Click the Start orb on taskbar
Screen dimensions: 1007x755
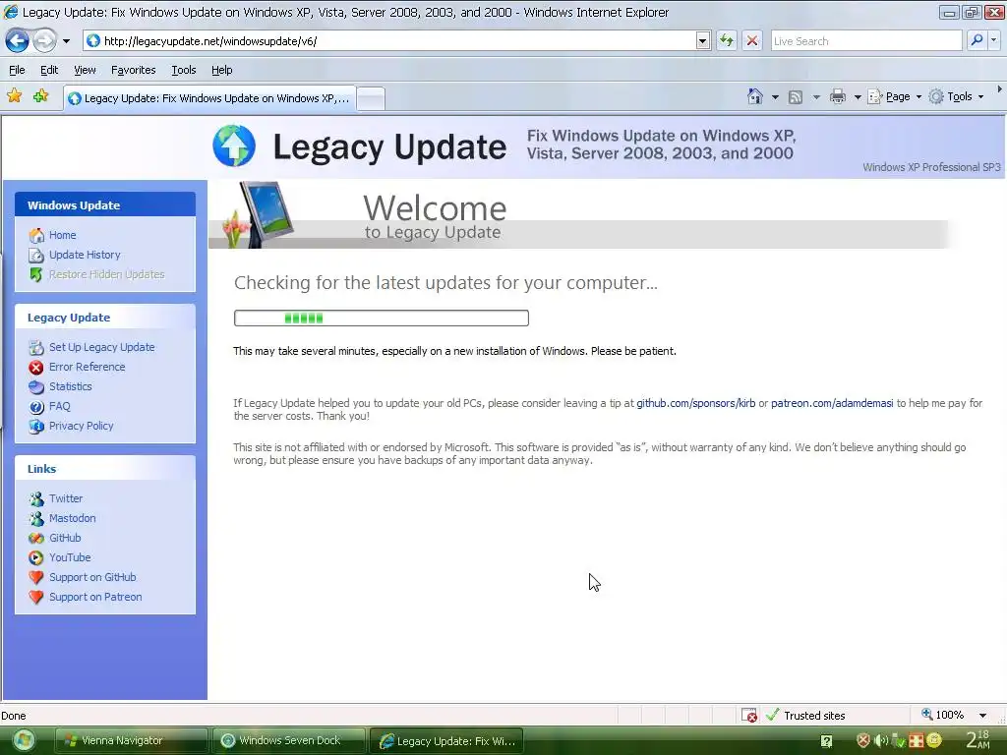[24, 741]
